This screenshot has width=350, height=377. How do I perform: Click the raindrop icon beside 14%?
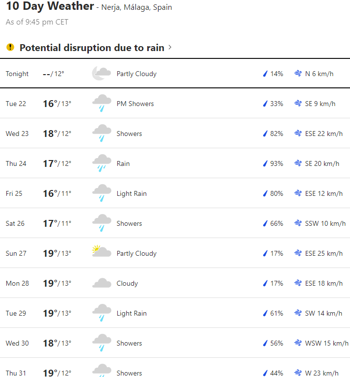[265, 74]
